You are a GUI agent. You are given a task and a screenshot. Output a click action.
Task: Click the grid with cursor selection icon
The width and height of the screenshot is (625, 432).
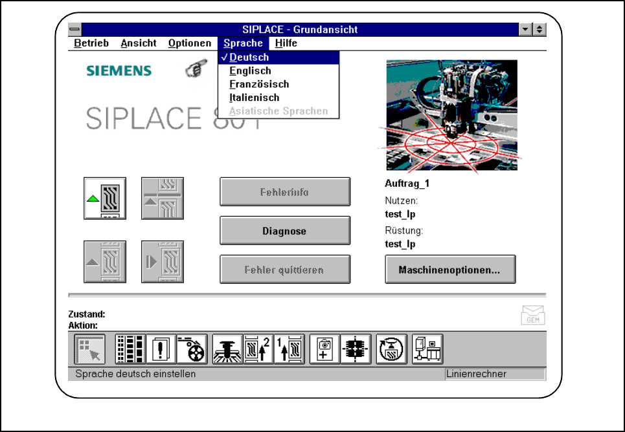point(89,349)
